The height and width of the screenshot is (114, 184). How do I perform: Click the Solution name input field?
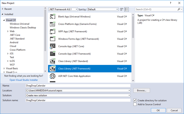pos(78,100)
